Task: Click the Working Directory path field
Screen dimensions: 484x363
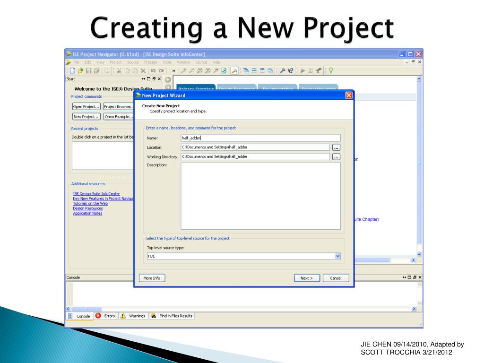Action: [x=255, y=156]
